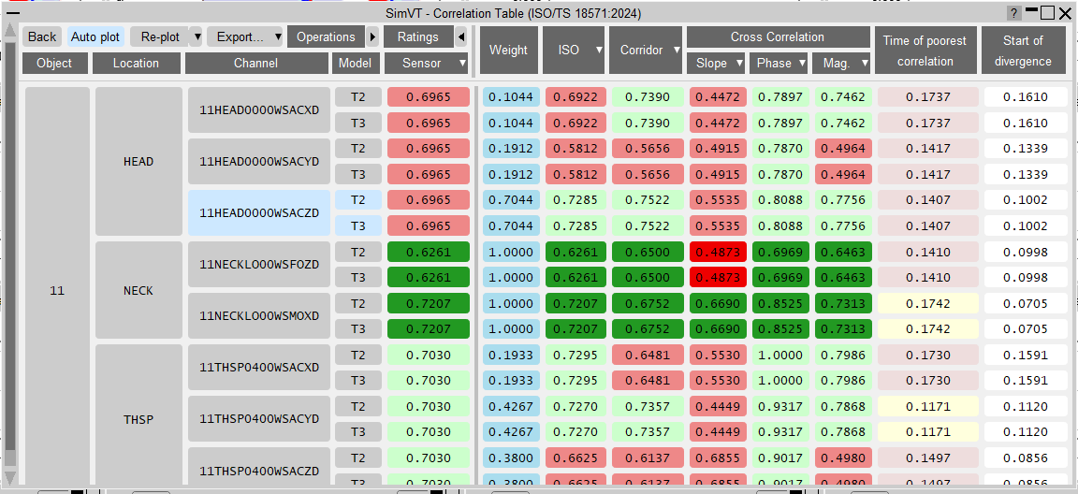Open the ISO column dropdown arrow
The width and height of the screenshot is (1078, 494).
coord(599,50)
